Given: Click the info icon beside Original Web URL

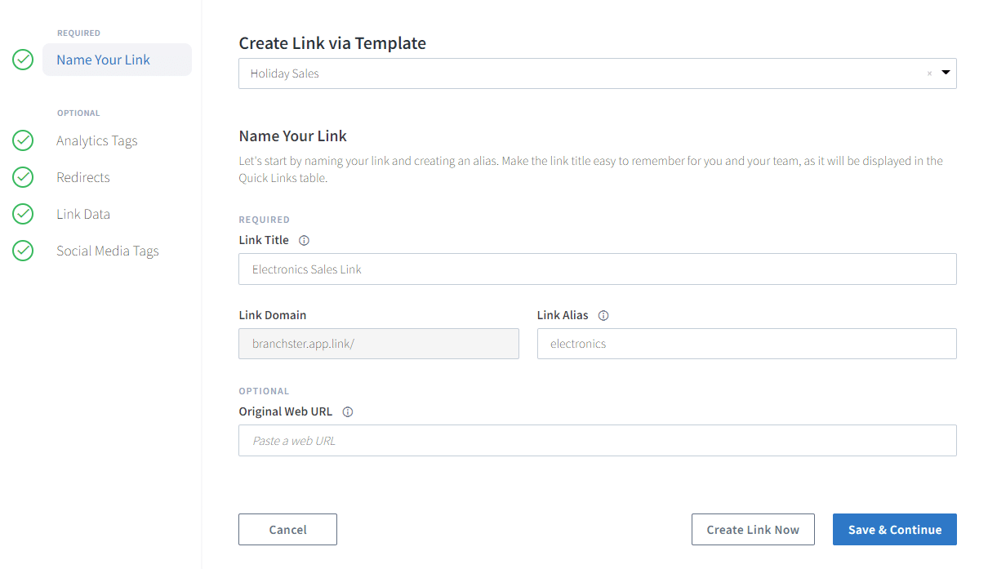Looking at the screenshot, I should click(348, 412).
